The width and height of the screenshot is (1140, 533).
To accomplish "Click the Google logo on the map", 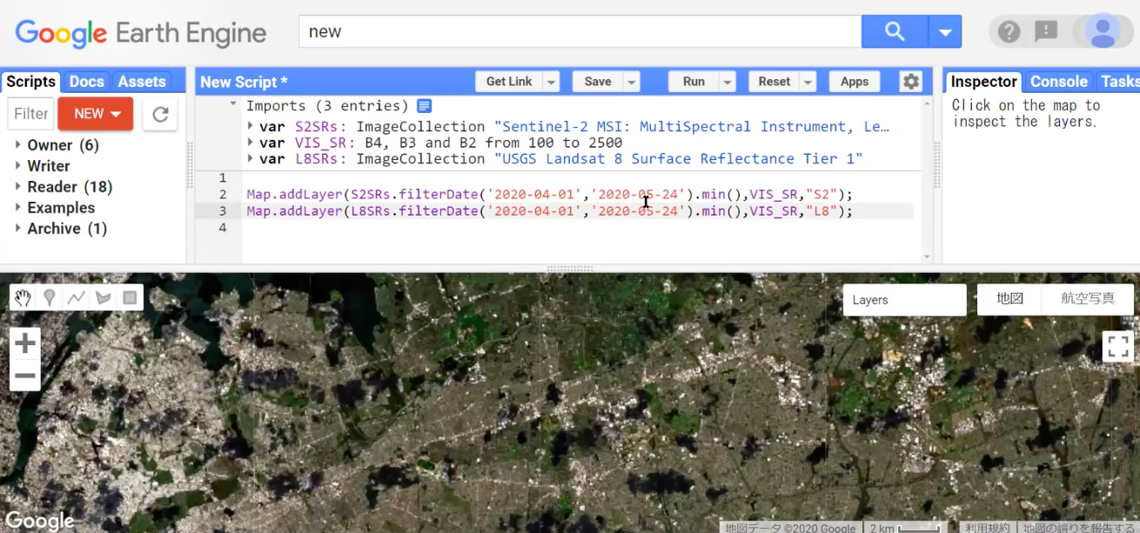I will (39, 521).
